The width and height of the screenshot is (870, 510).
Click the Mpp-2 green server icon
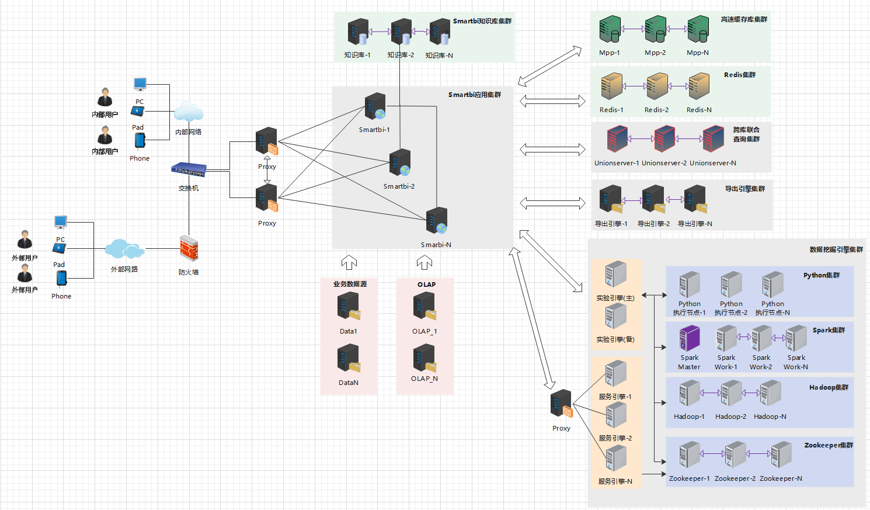tap(656, 29)
